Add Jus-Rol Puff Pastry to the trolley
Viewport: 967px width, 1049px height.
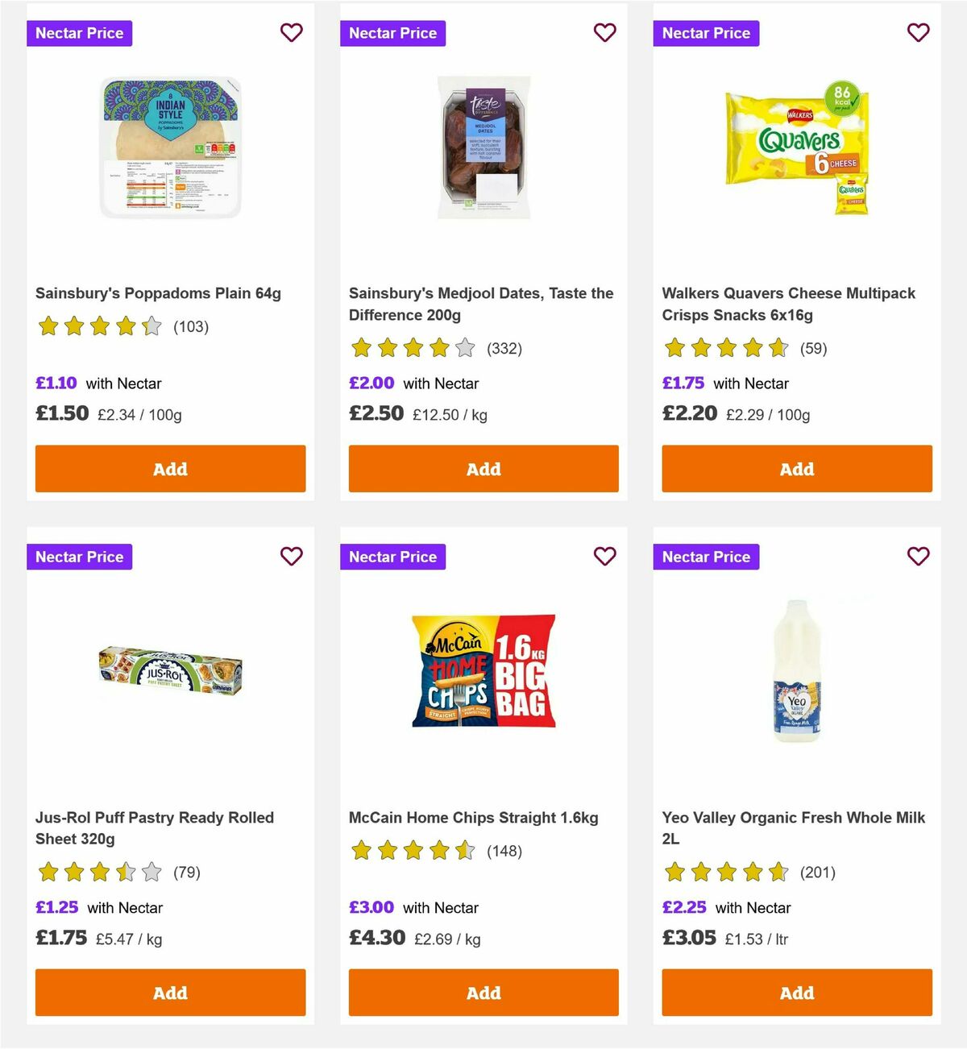(x=170, y=993)
